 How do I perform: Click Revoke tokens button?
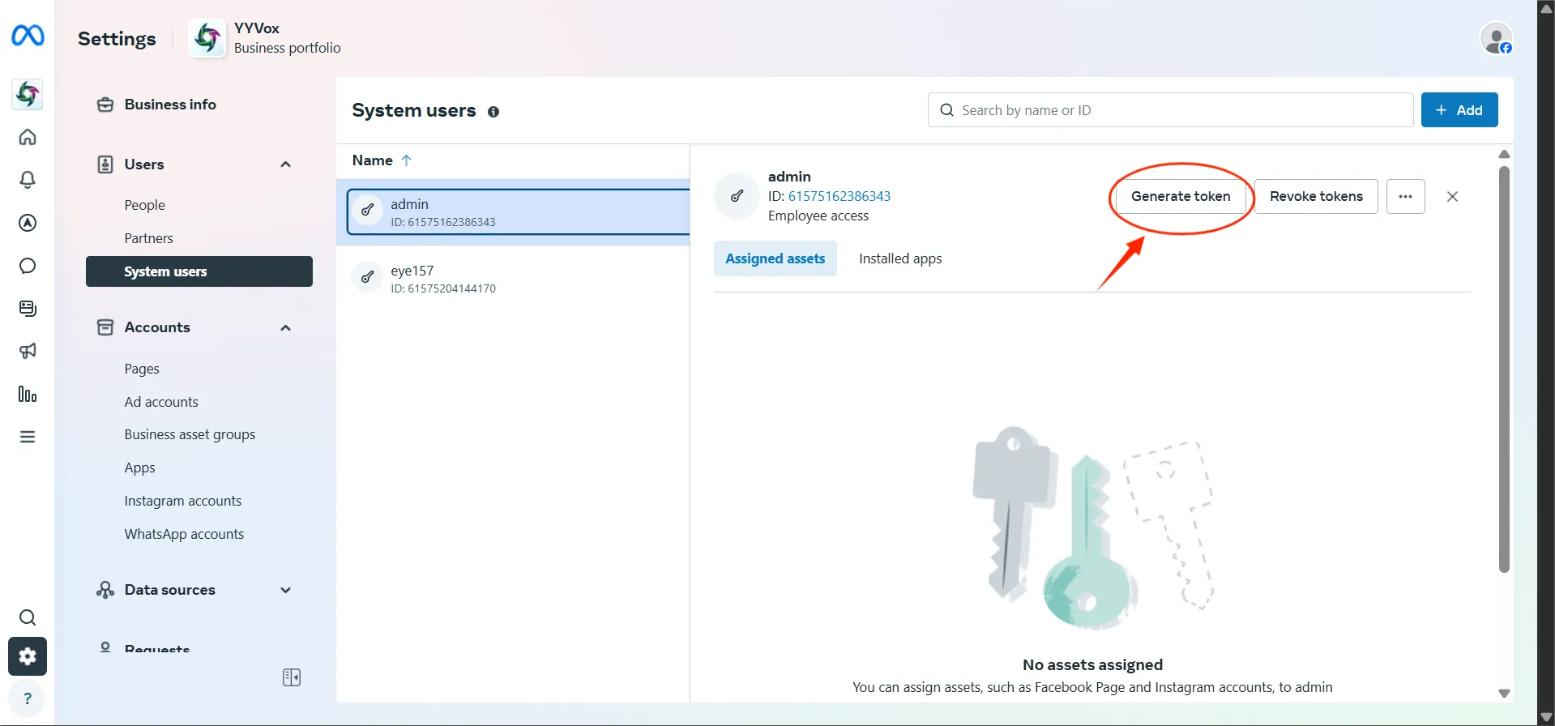point(1316,196)
